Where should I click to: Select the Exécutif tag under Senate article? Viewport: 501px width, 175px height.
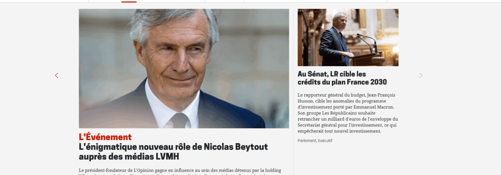[325, 140]
